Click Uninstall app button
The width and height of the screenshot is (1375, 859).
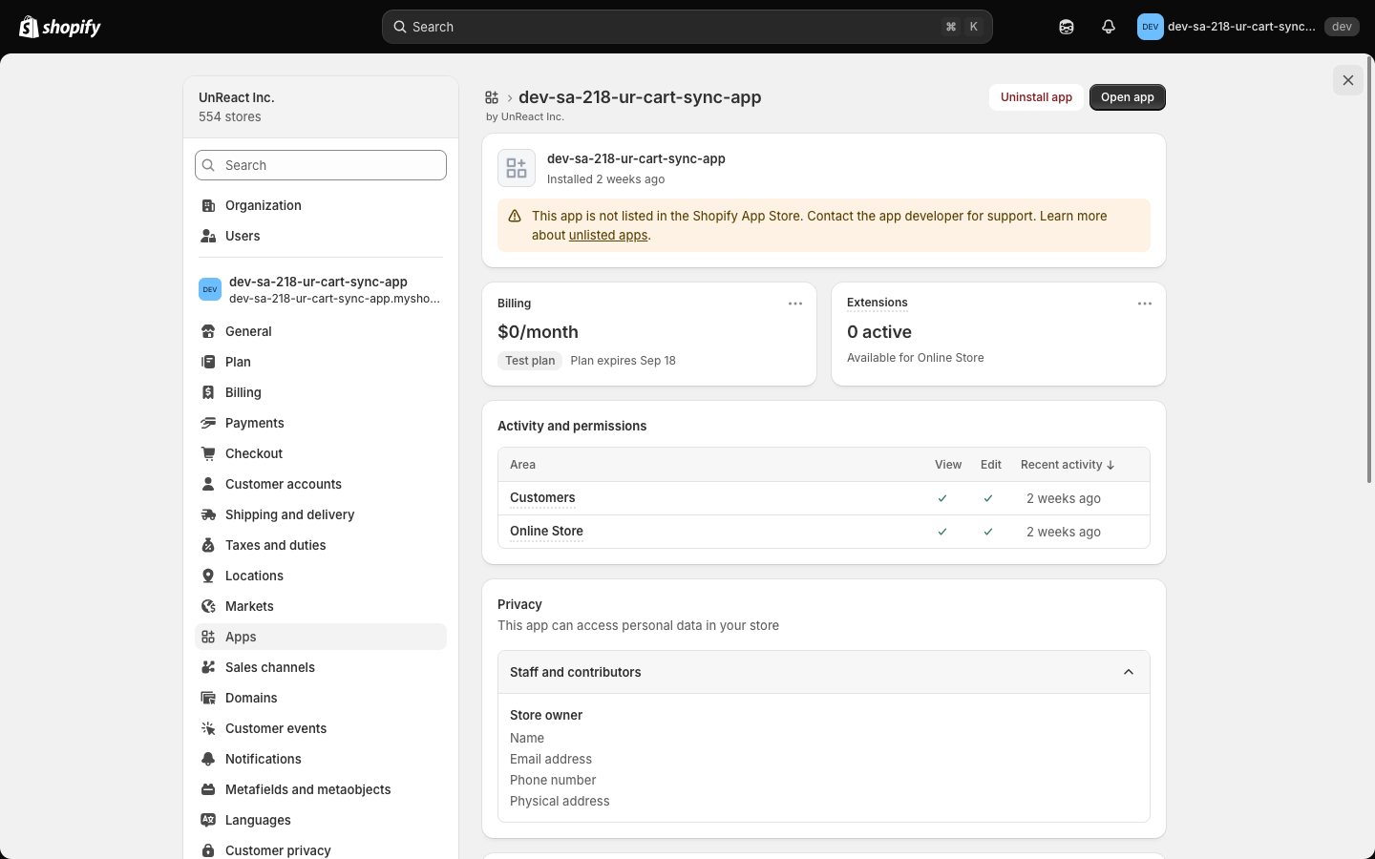(1036, 97)
